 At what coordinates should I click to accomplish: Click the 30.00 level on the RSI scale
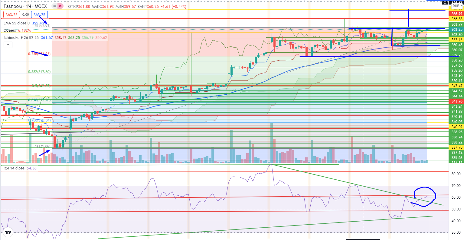[x=456, y=233]
